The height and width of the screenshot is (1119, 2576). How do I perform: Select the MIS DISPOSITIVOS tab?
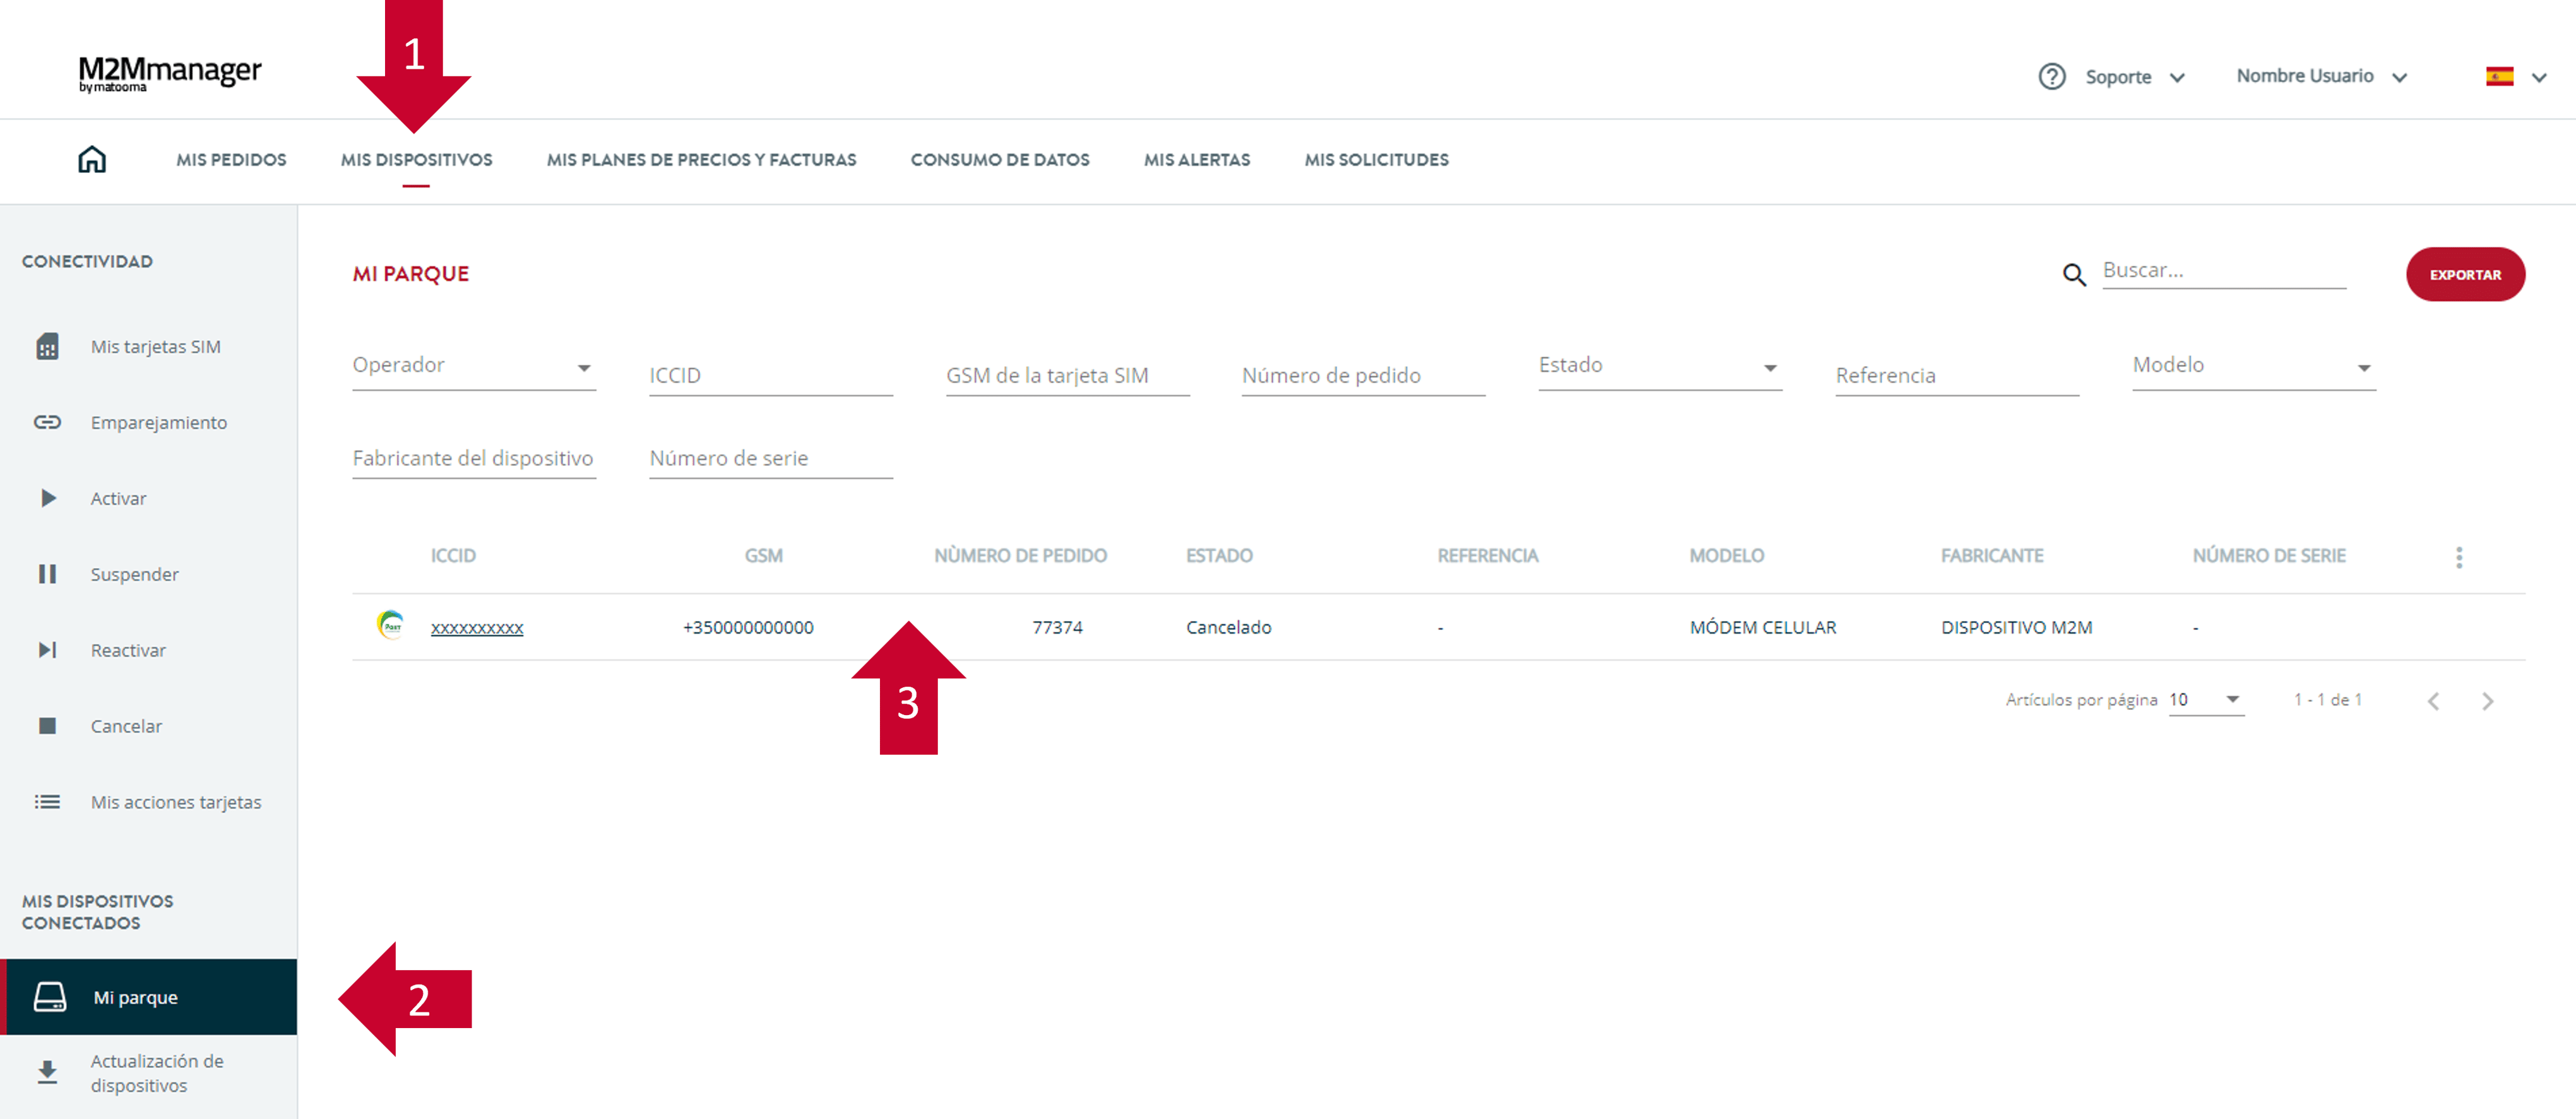click(x=416, y=160)
